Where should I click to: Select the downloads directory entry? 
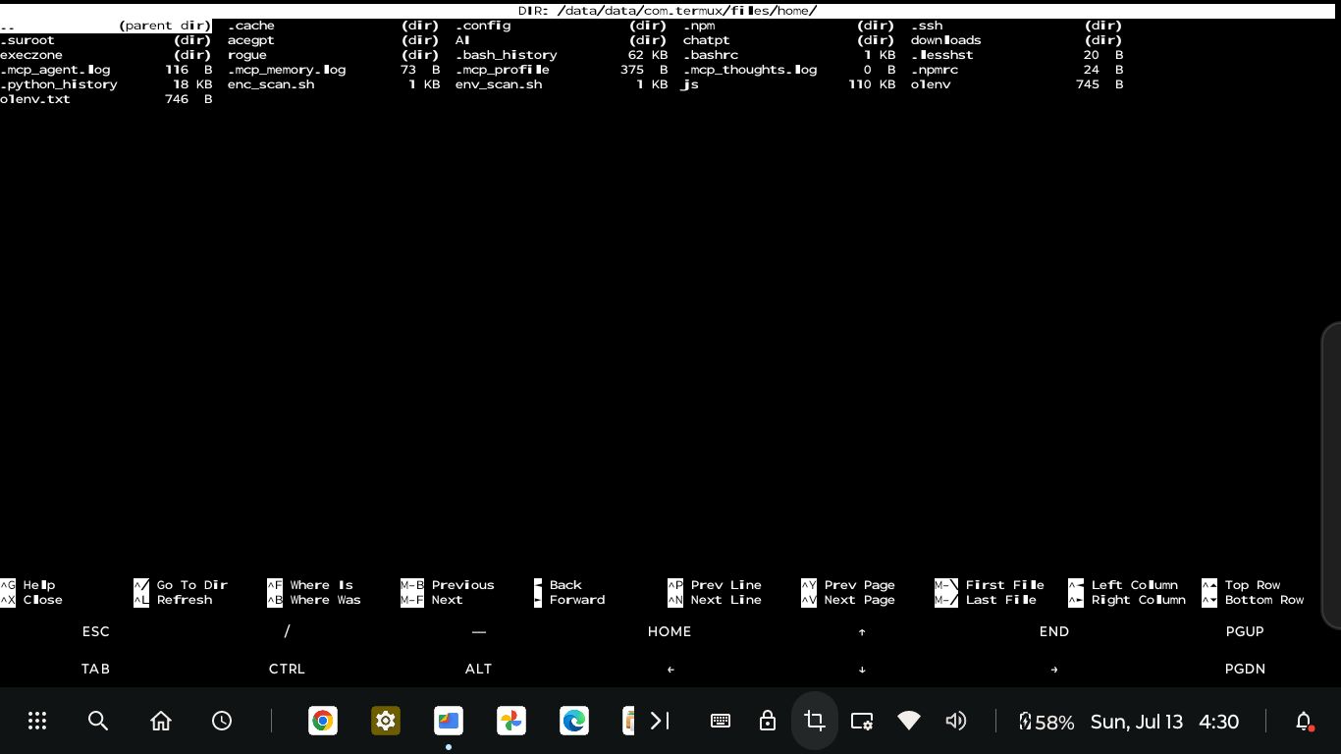945,40
